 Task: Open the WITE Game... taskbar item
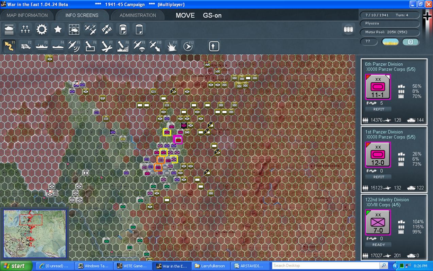click(x=133, y=266)
